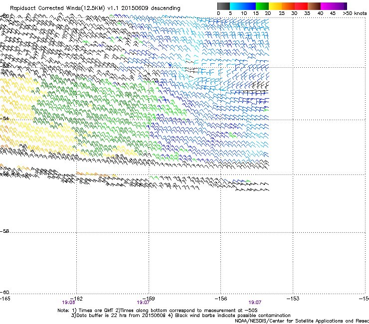Click the '>50 knots' legend label

(355, 13)
